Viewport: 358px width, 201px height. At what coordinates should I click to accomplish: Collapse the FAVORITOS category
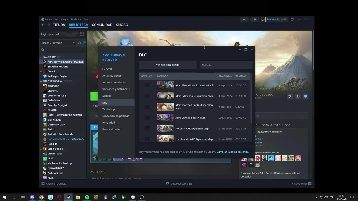coord(41,57)
